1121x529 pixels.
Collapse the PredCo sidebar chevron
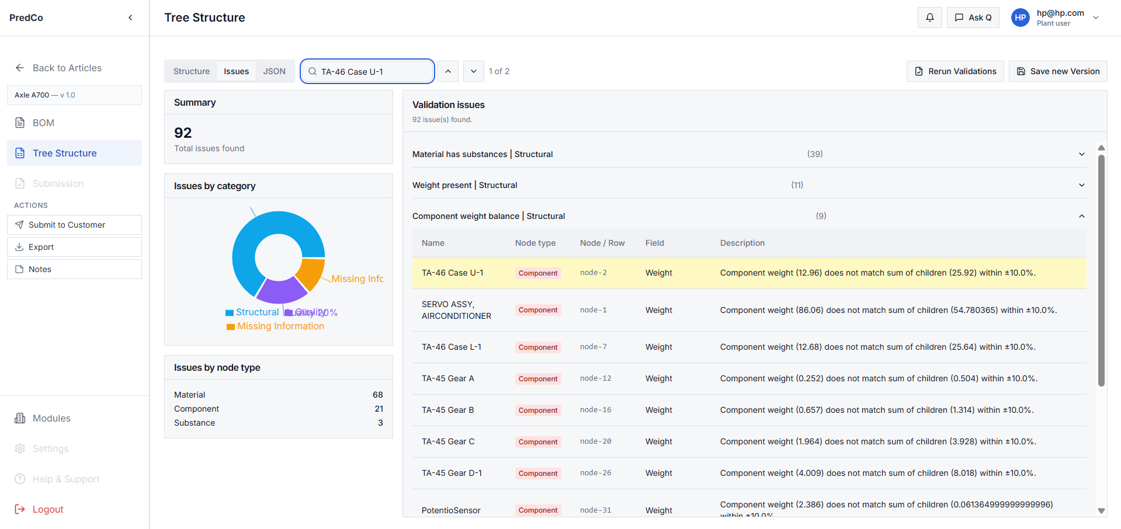point(130,18)
